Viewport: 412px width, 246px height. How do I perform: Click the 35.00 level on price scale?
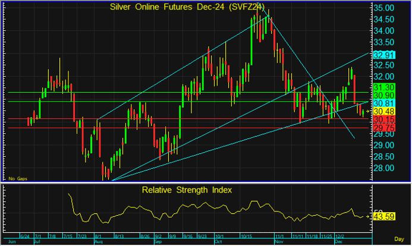click(x=383, y=8)
